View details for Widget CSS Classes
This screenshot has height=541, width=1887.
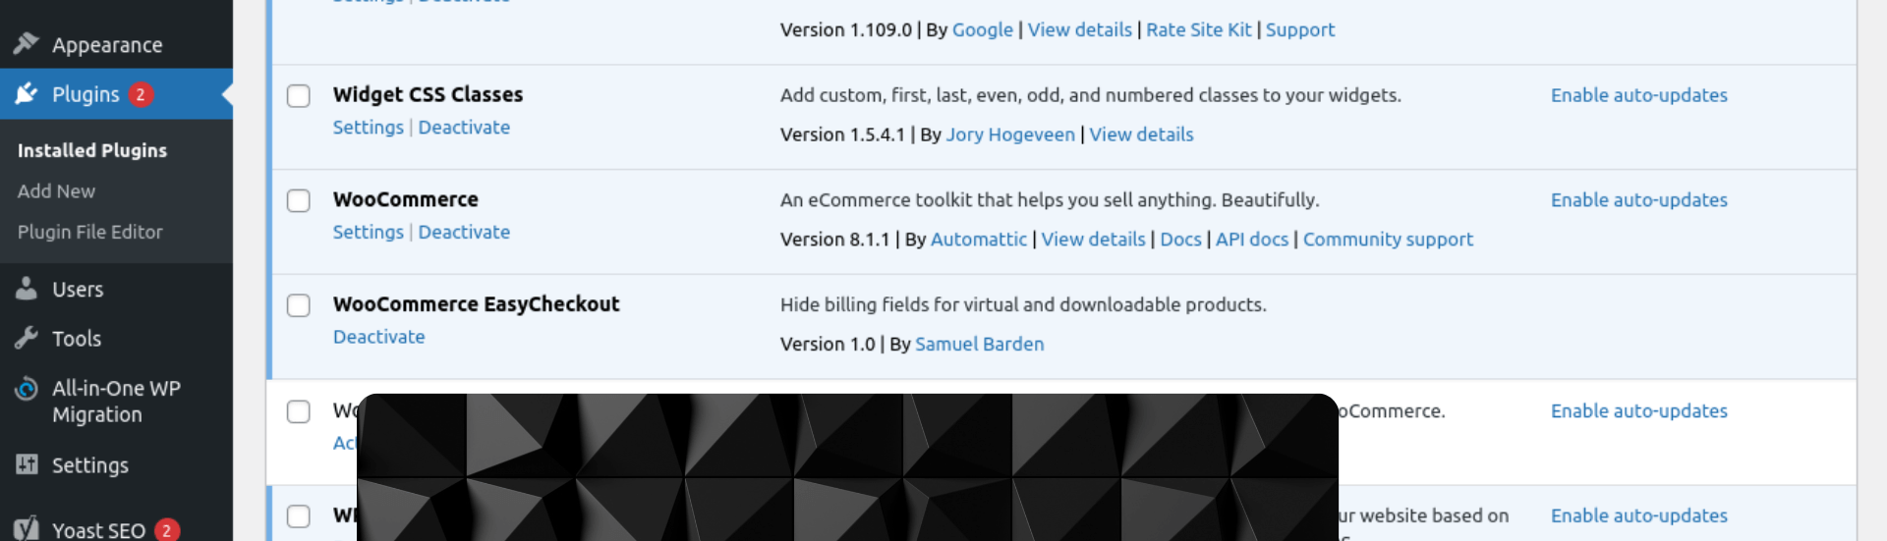1141,135
